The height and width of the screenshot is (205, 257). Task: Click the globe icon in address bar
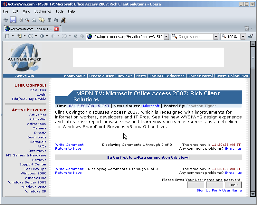click(x=90, y=36)
